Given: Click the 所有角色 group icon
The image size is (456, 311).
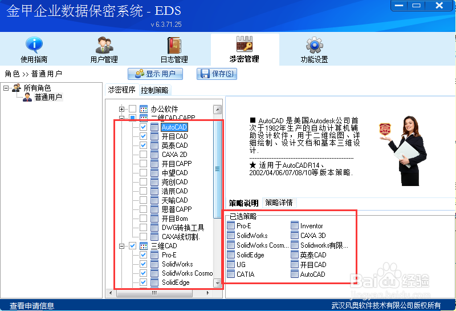Looking at the screenshot, I should (17, 87).
